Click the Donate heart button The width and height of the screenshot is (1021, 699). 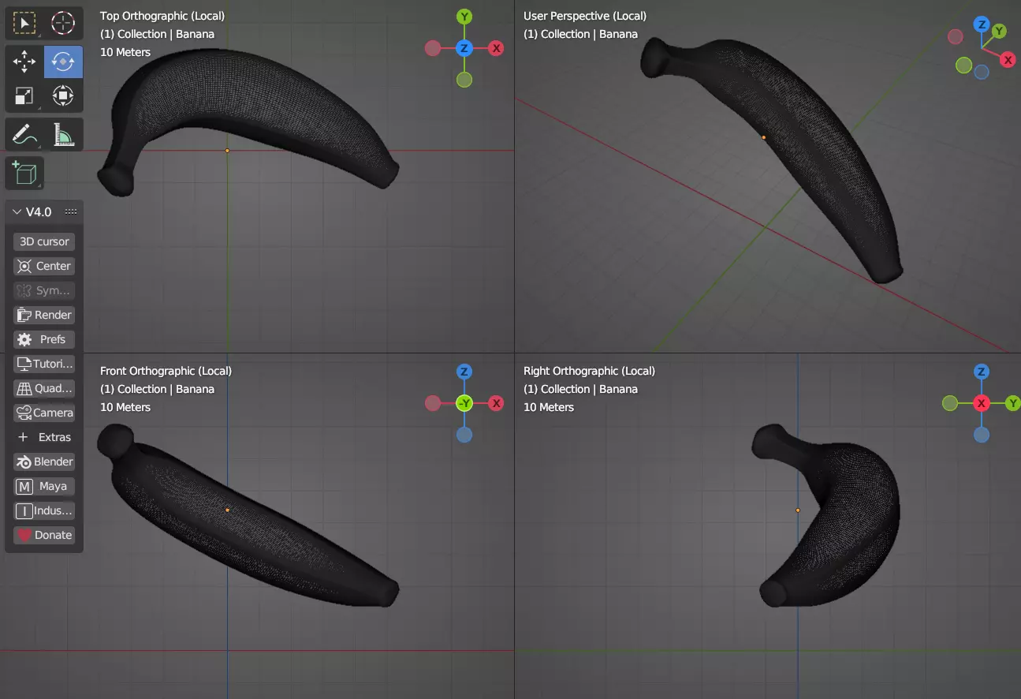[44, 535]
